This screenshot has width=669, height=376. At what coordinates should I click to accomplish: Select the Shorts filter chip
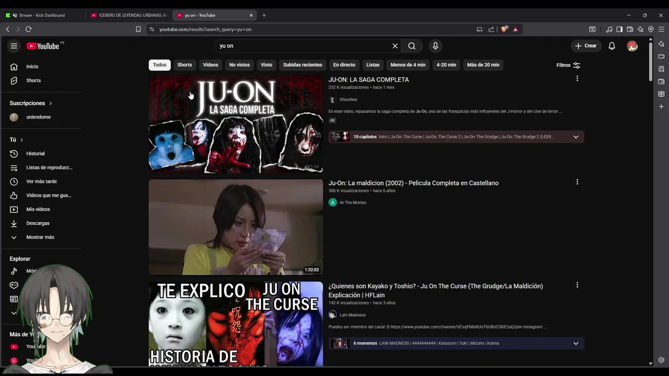pyautogui.click(x=184, y=65)
